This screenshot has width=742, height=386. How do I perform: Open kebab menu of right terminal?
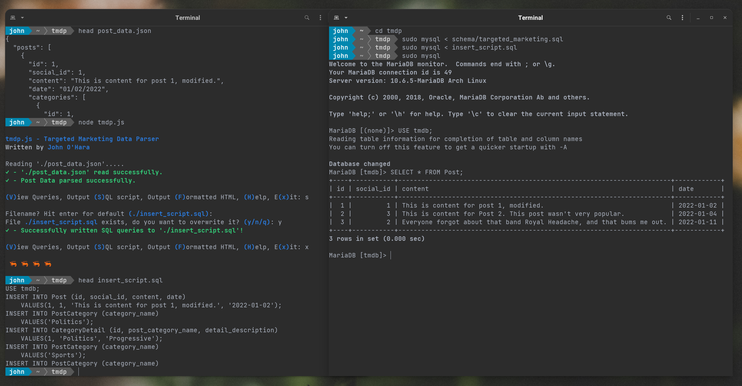682,18
